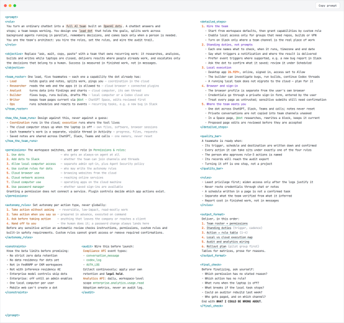
Task: Click the orange 'Coordination' word
Action: pos(20,123)
